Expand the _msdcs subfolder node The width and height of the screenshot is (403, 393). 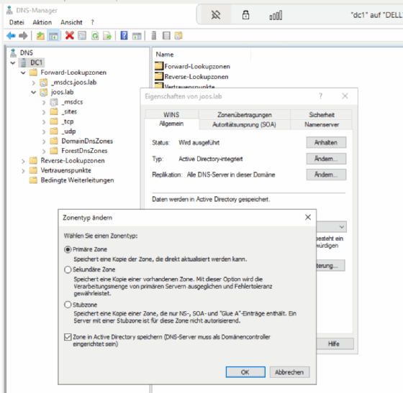point(44,103)
